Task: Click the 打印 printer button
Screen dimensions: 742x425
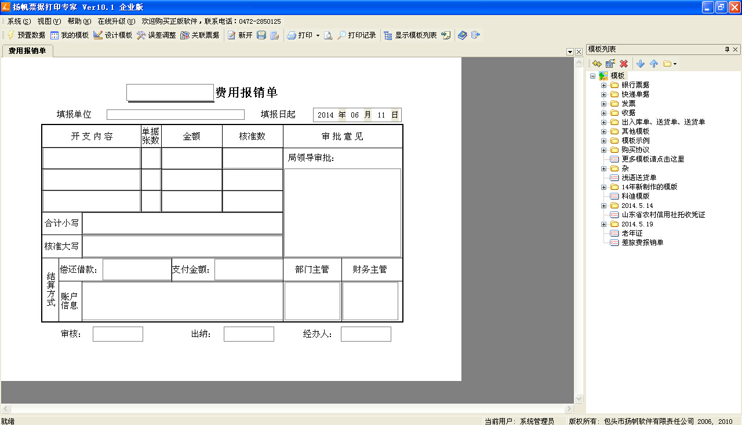Action: tap(300, 35)
